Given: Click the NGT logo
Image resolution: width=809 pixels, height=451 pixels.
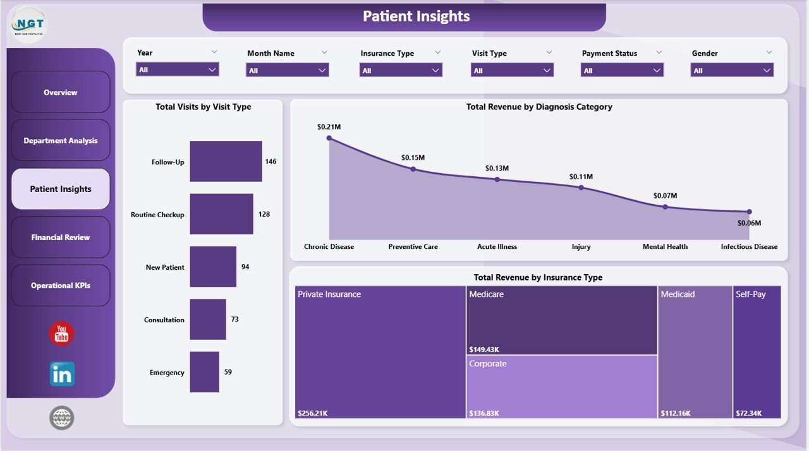Looking at the screenshot, I should [x=27, y=23].
